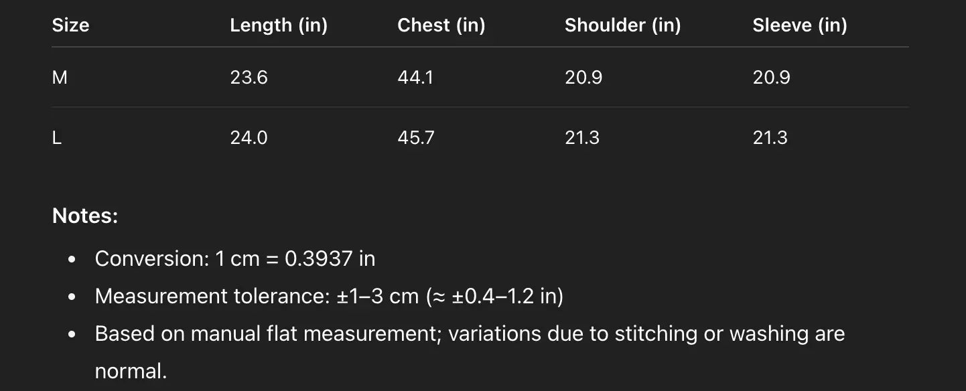Click the Notes: heading
This screenshot has height=391, width=966.
pos(85,216)
